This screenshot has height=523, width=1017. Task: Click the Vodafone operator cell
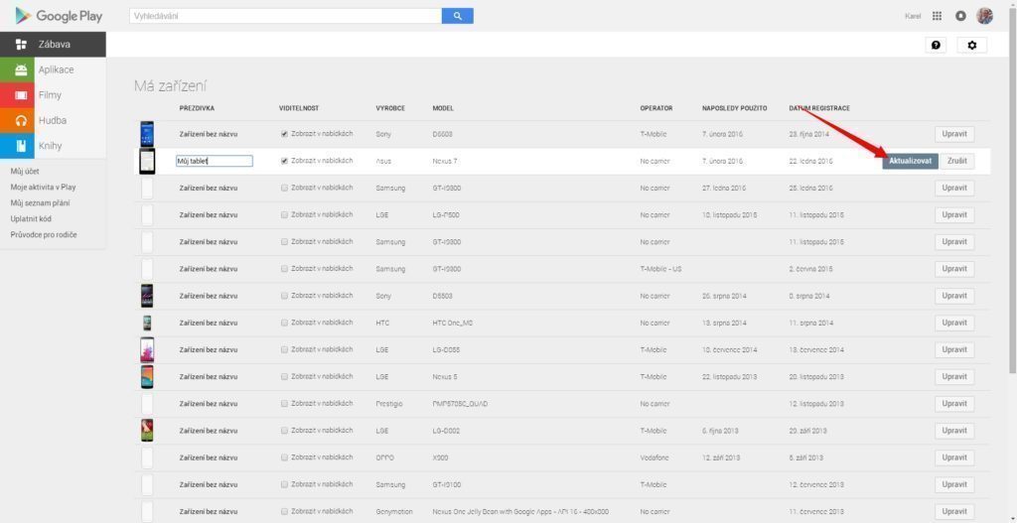point(654,458)
